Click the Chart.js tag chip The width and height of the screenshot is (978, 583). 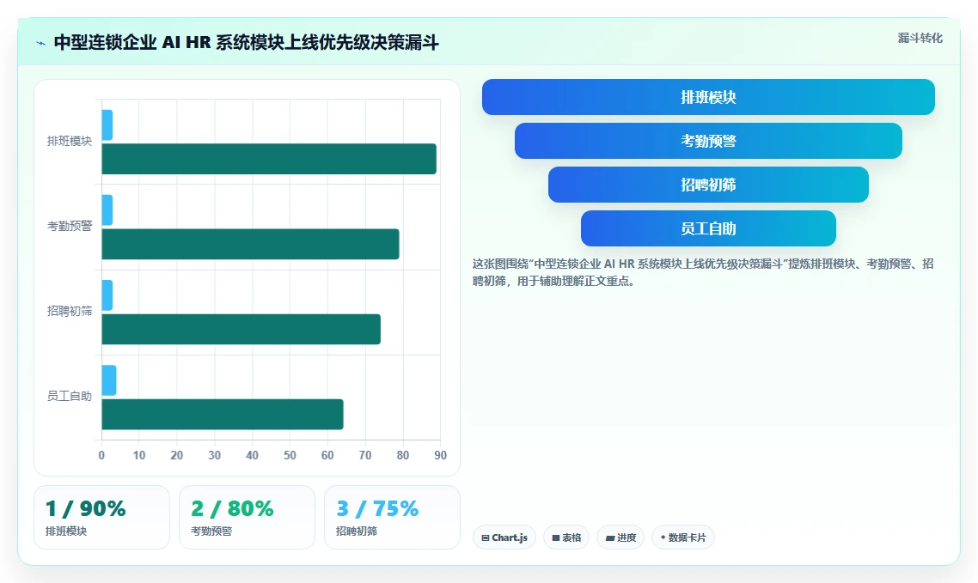tap(504, 537)
